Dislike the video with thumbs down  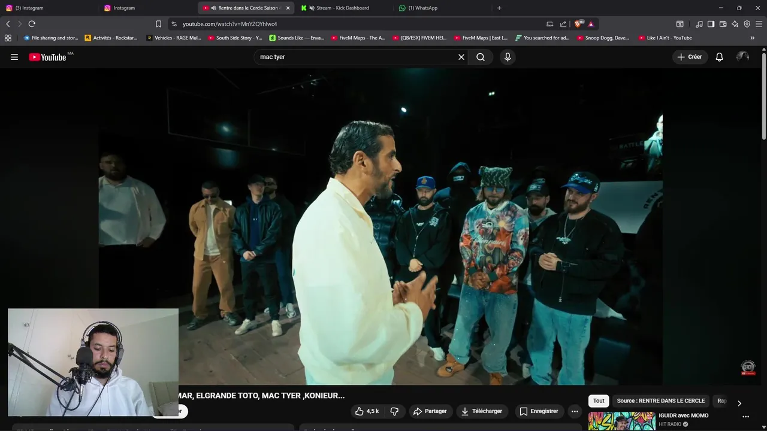coord(394,411)
